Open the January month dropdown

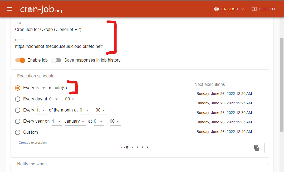pos(75,121)
